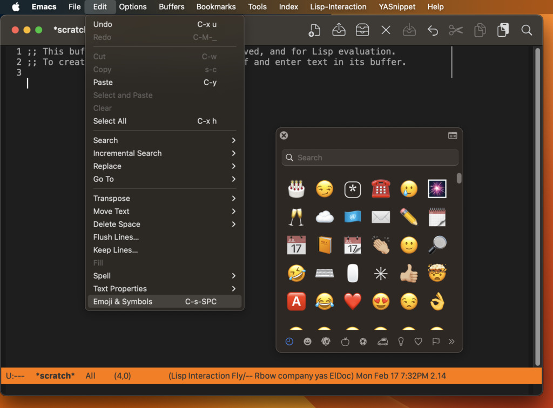Choose Select All from the Edit menu
This screenshot has height=408, width=553.
click(165, 121)
